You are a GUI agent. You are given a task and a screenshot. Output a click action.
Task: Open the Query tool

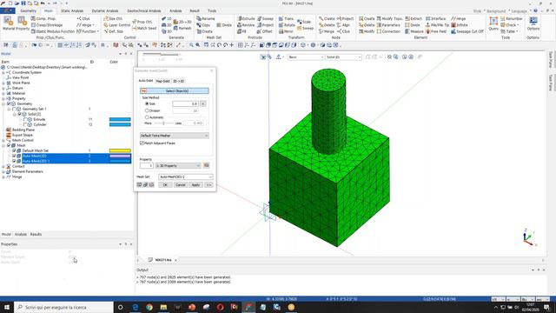(493, 23)
